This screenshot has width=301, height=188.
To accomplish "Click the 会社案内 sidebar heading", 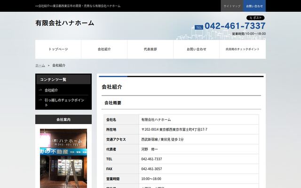I will point(63,119).
